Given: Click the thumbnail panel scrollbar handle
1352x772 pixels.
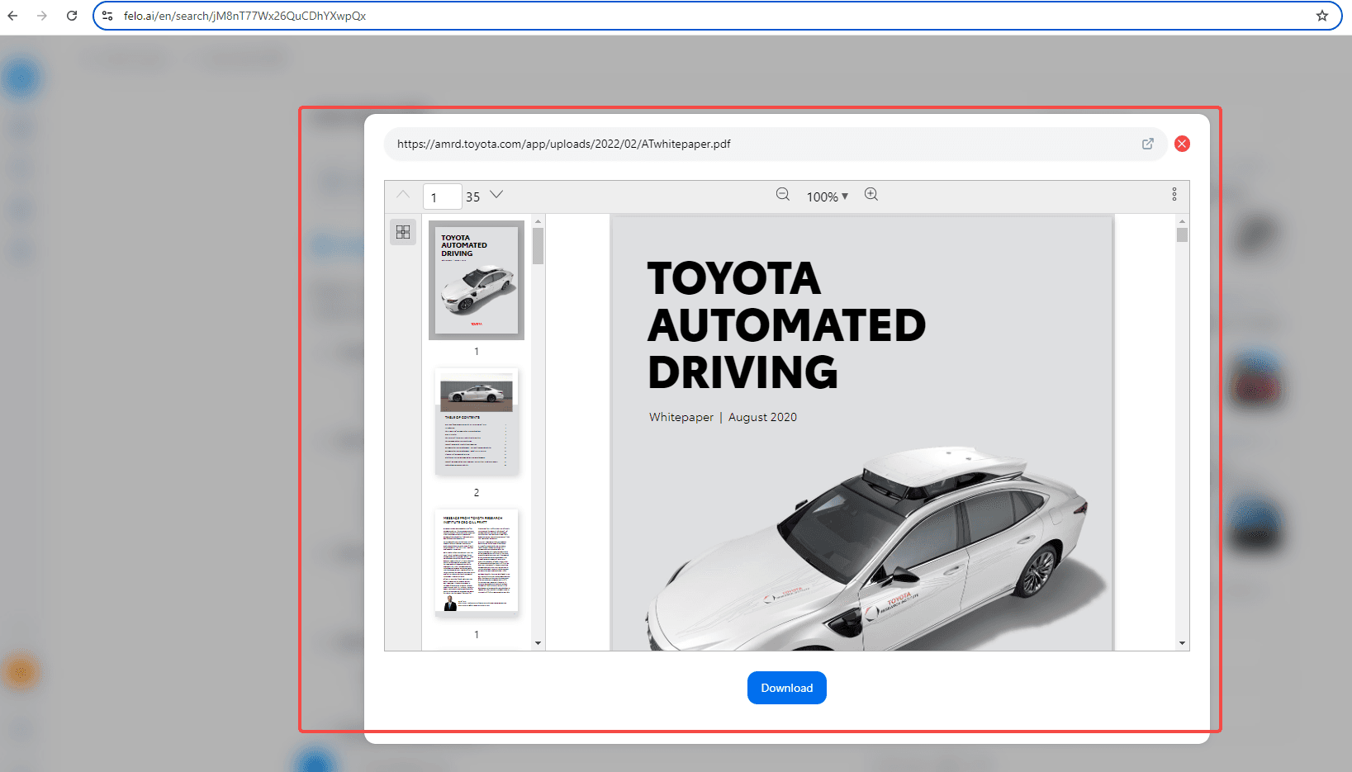Looking at the screenshot, I should (x=538, y=246).
